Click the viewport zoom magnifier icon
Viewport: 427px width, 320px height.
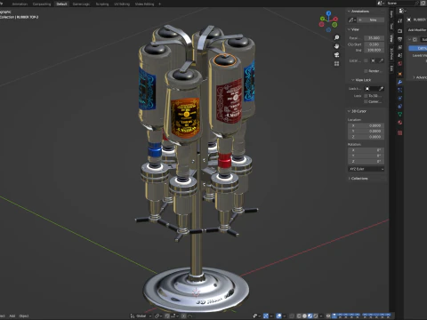click(x=336, y=37)
